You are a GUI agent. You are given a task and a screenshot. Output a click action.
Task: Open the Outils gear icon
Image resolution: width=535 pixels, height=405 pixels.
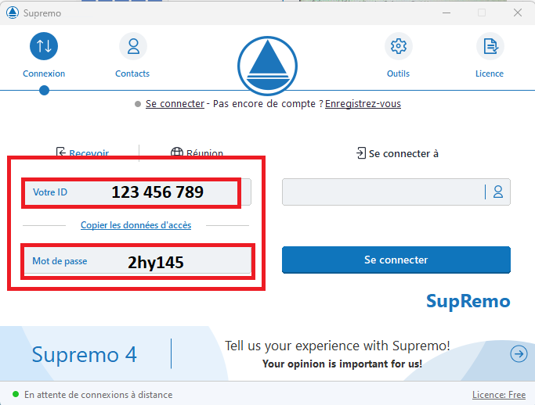pyautogui.click(x=398, y=46)
